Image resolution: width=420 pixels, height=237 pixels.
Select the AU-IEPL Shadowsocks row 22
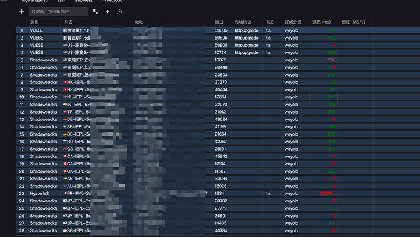coord(218,186)
